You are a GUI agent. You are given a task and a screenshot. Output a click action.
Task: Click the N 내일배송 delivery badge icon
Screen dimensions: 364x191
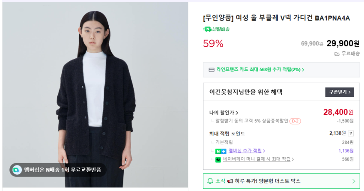coord(207,29)
